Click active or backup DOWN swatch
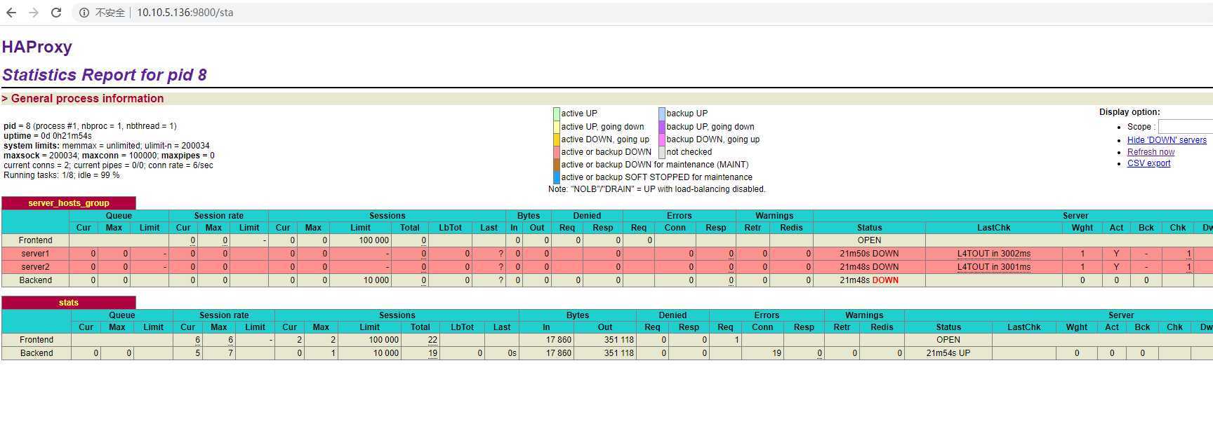The height and width of the screenshot is (445, 1213). click(x=557, y=152)
